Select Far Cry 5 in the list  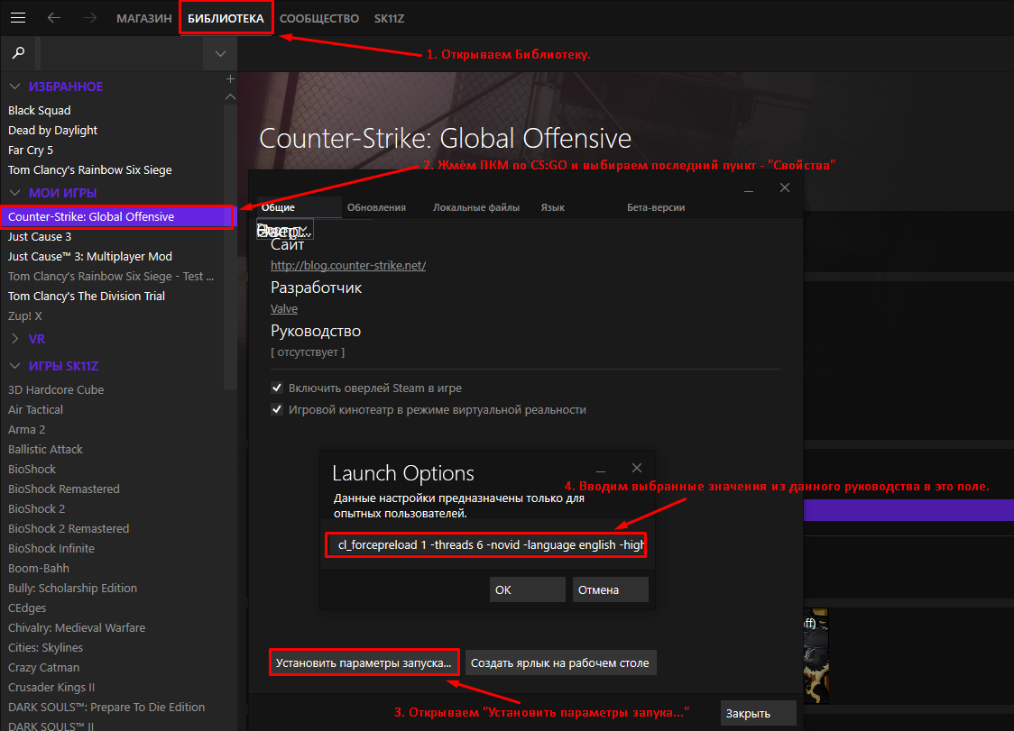(31, 150)
